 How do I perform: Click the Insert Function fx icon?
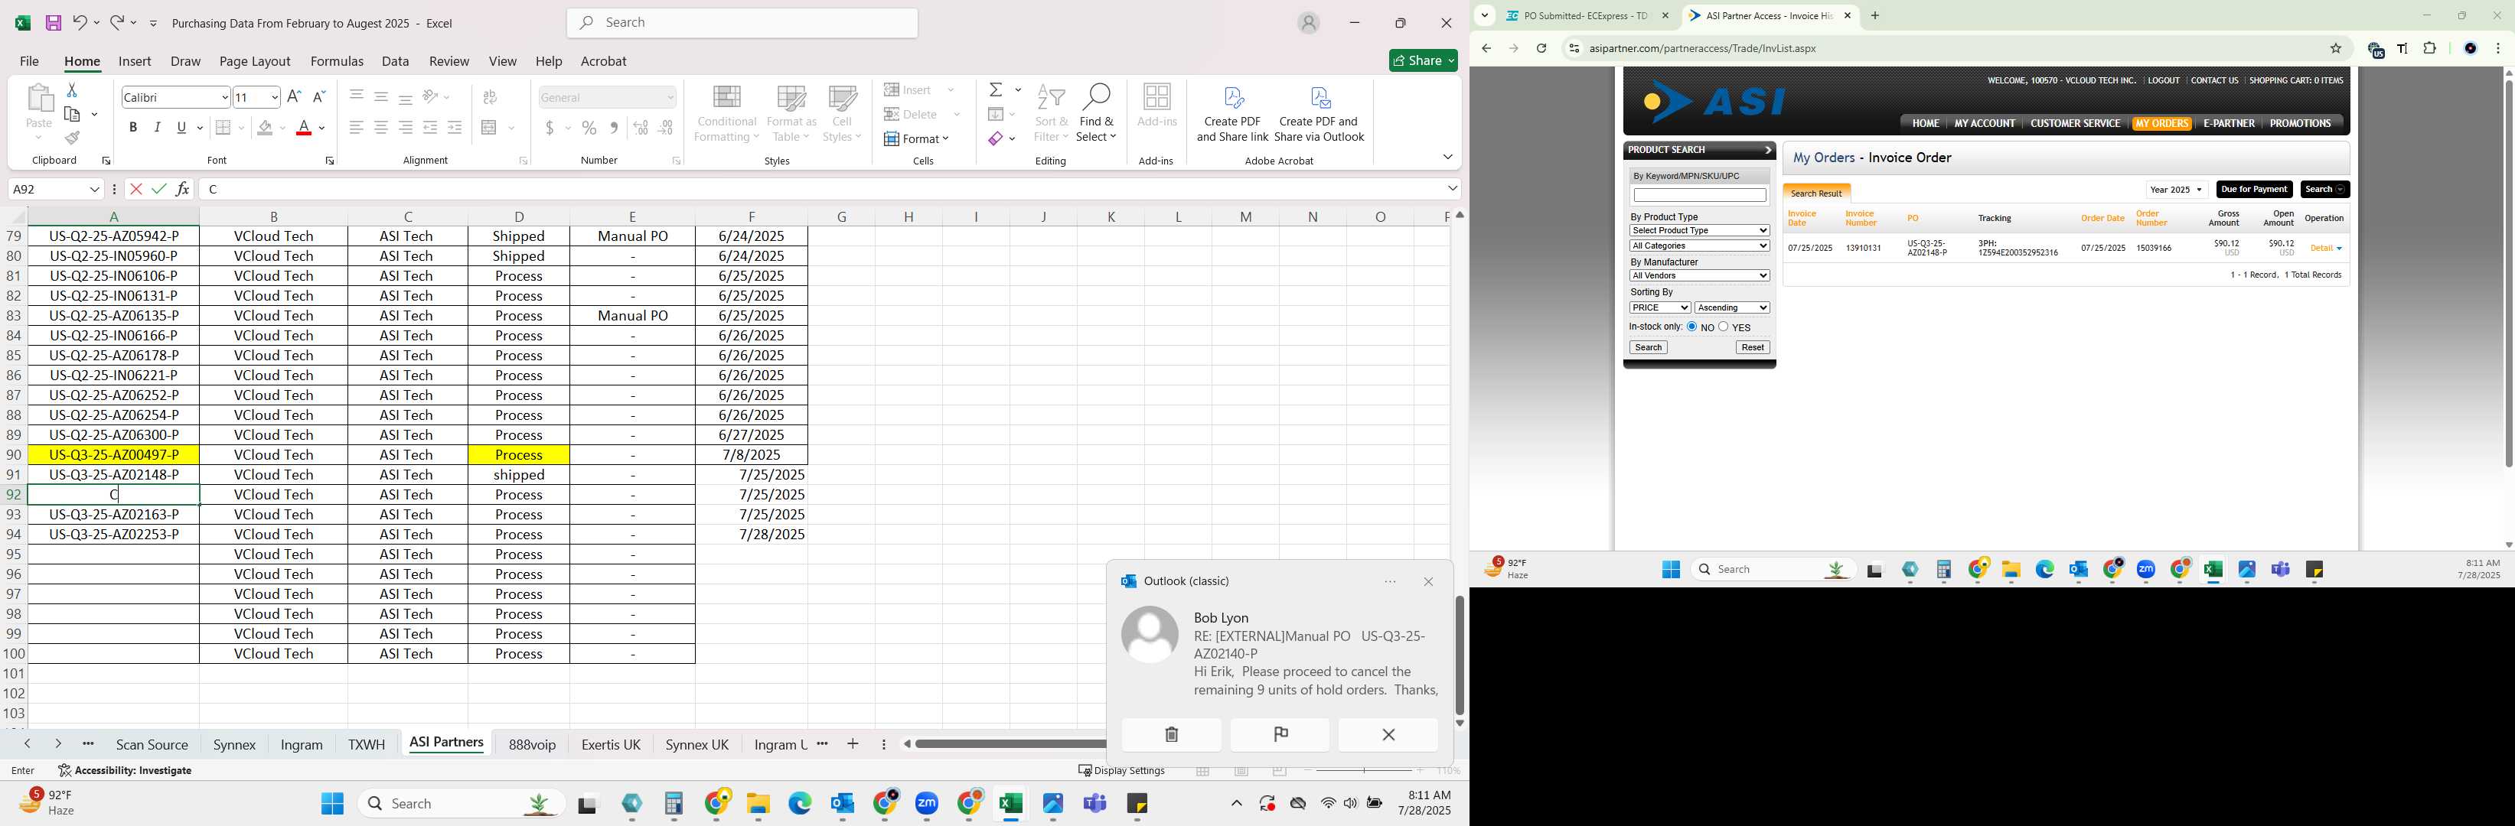pyautogui.click(x=183, y=189)
